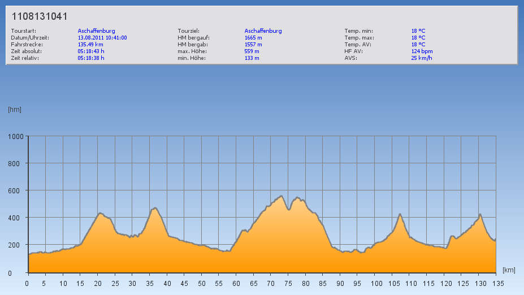Click the [hm] axis unit label
This screenshot has height=295, width=524.
tap(14, 109)
